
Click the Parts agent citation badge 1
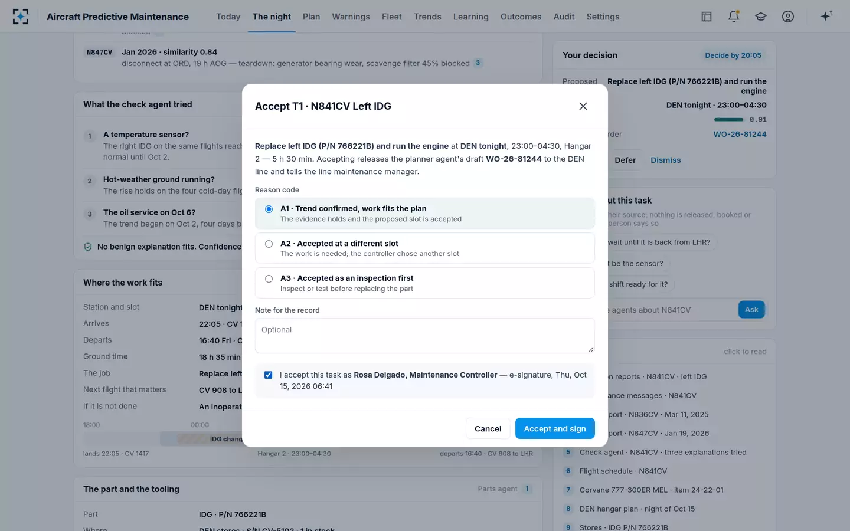(x=527, y=489)
